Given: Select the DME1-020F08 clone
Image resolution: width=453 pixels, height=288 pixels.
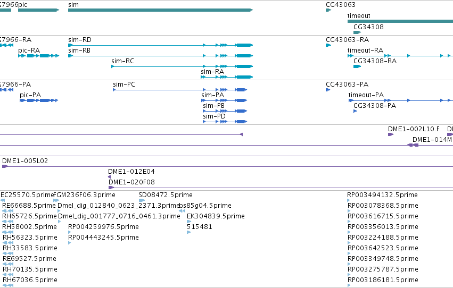Looking at the screenshot, I should [281, 188].
